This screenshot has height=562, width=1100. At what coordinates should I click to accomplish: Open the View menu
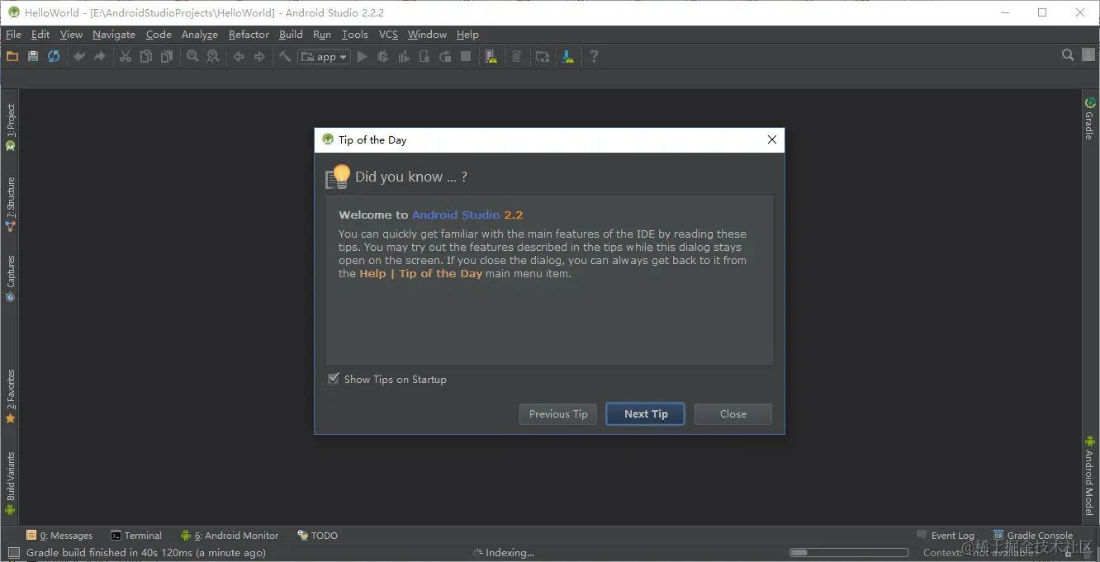(71, 35)
